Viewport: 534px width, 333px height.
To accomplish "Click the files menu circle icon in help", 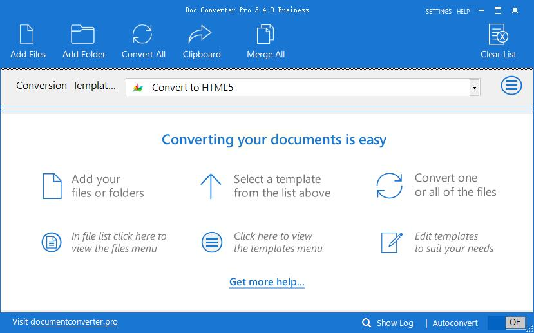I will (52, 242).
